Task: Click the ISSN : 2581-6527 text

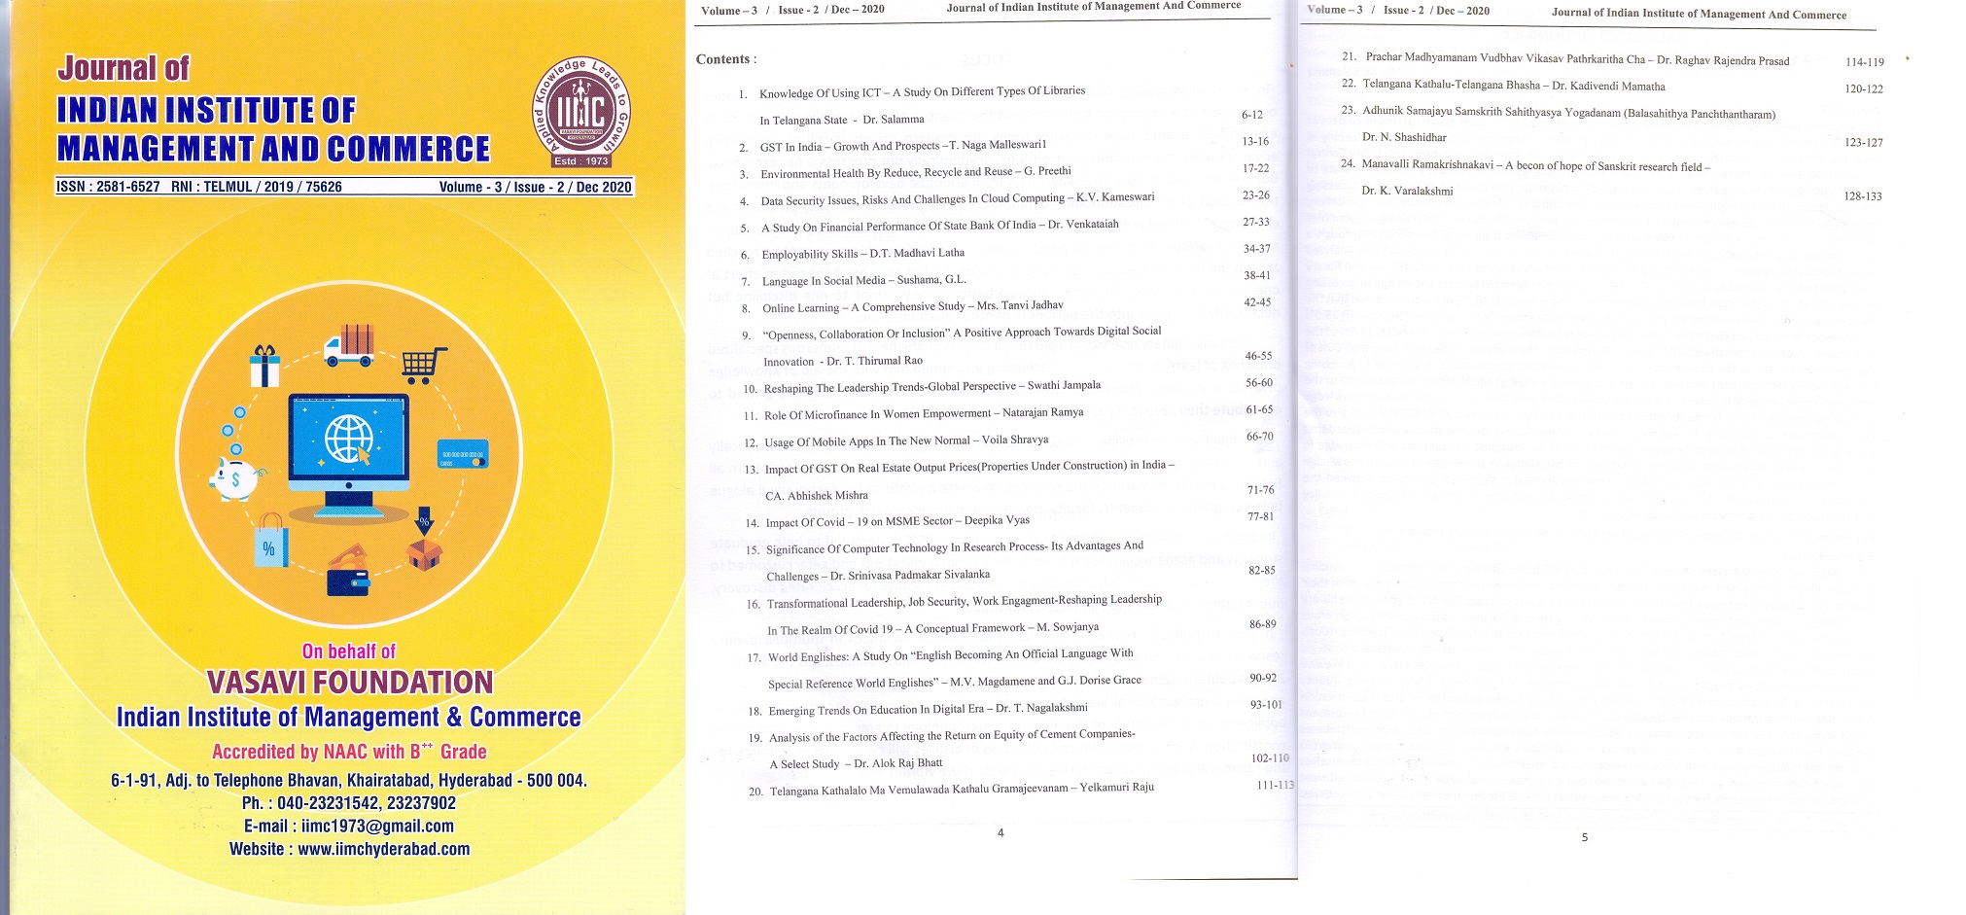Action: tap(108, 187)
